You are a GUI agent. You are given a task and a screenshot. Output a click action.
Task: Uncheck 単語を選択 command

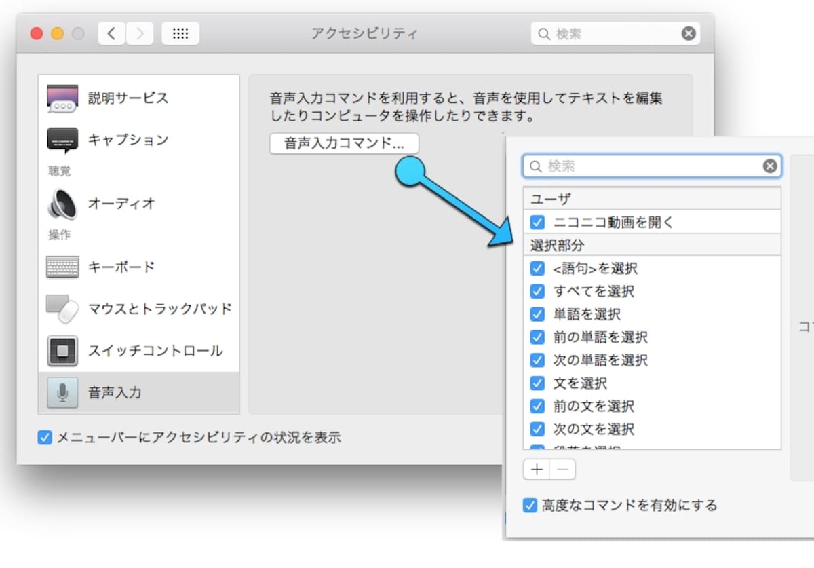click(537, 314)
